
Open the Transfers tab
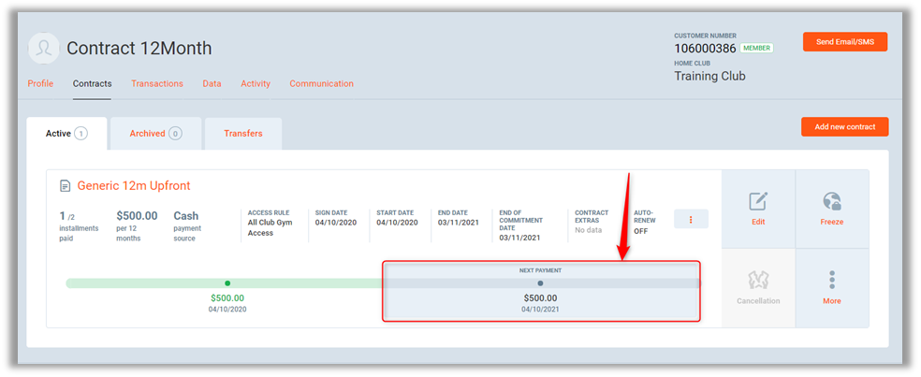tap(242, 134)
